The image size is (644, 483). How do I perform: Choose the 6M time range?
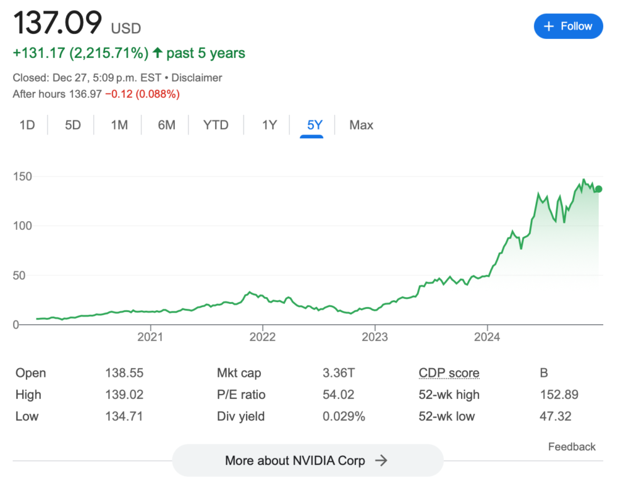(x=167, y=125)
